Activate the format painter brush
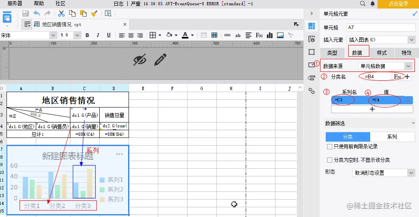Screen dimensions: 419x217 [x=94, y=14]
